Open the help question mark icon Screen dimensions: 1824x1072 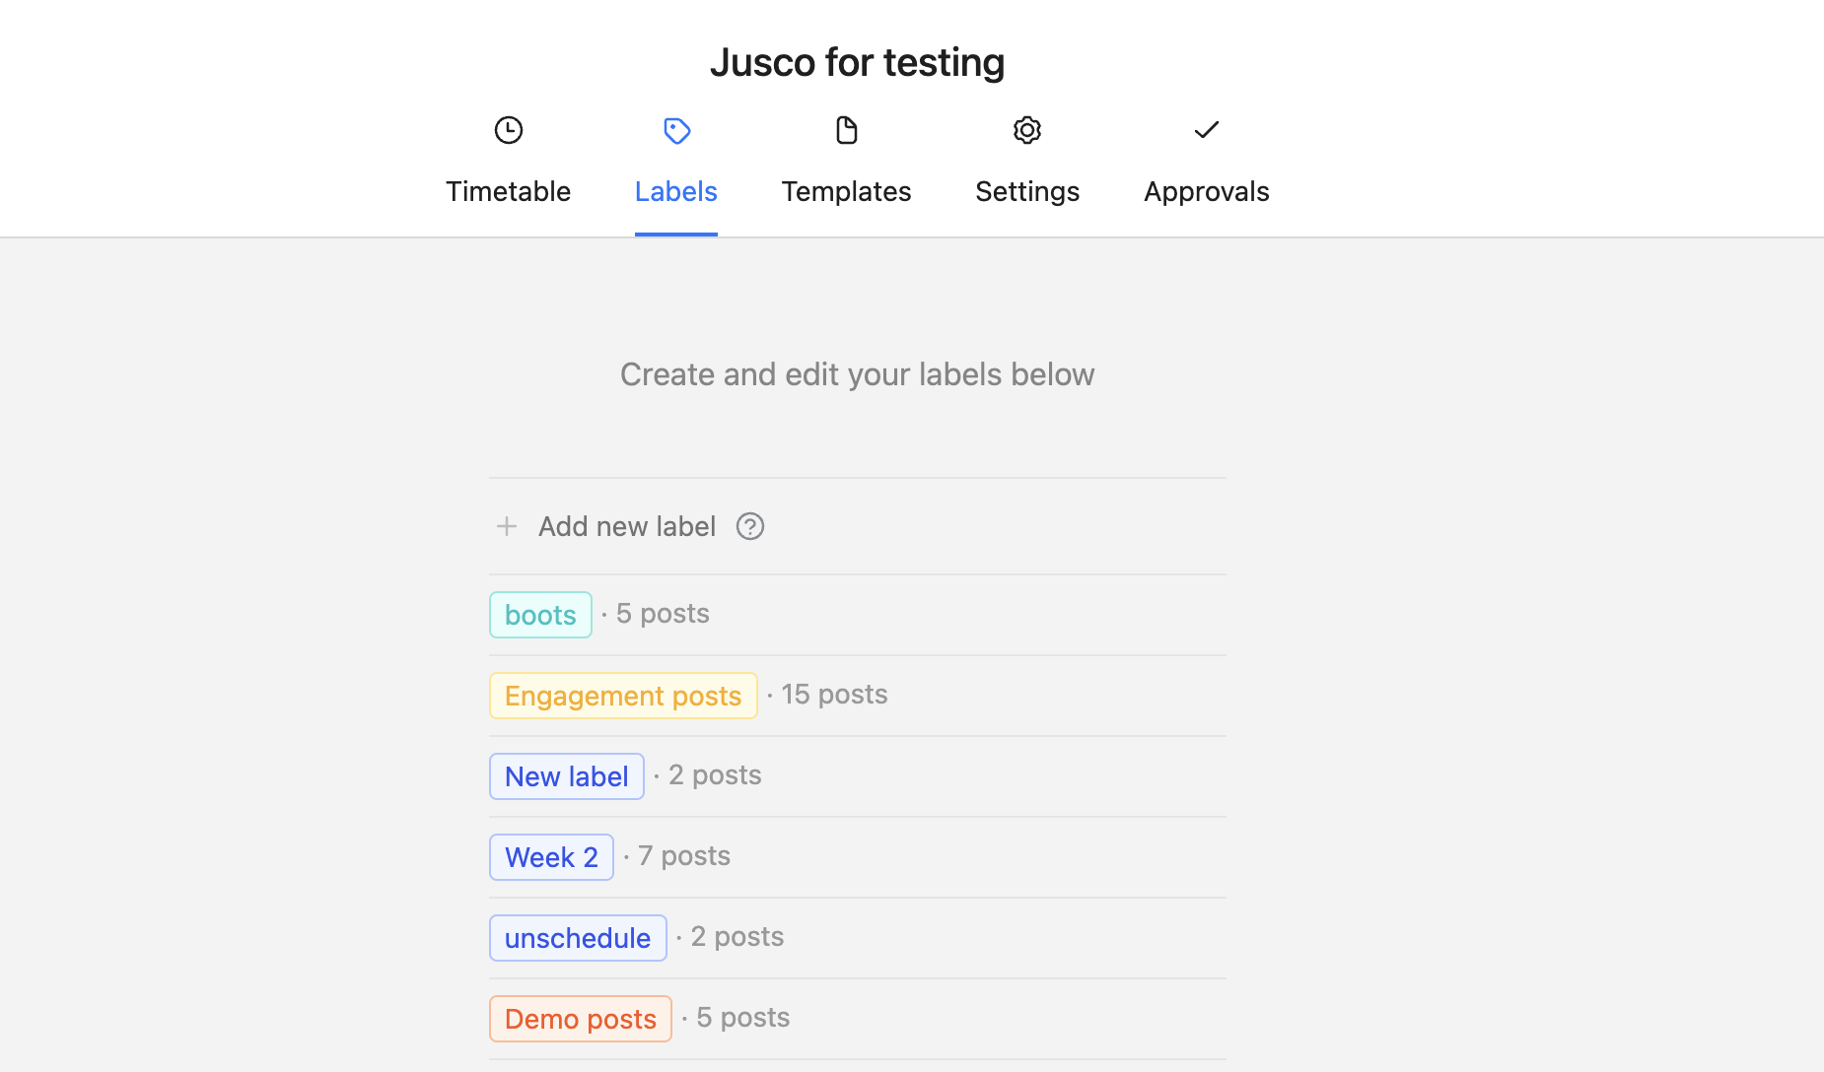click(x=750, y=526)
